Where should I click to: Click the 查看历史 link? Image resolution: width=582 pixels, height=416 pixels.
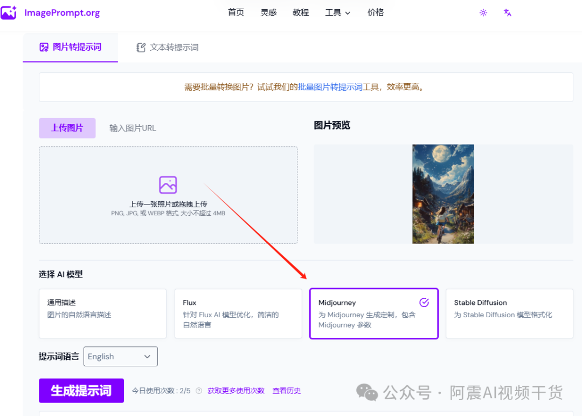[286, 391]
